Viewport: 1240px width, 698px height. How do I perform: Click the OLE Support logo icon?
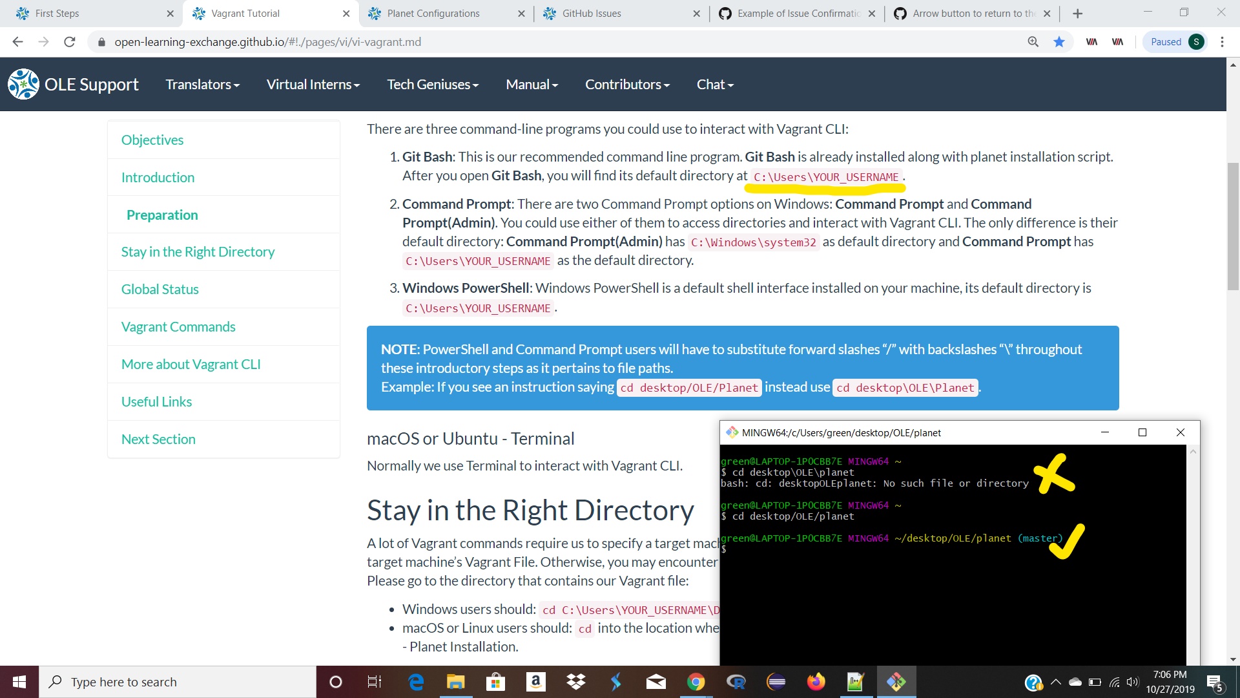click(24, 84)
